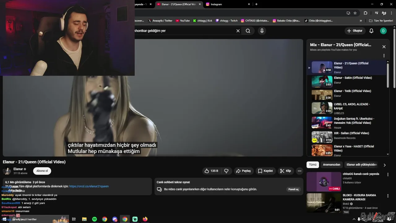Click the Abone ol subscribe button
This screenshot has width=396, height=223.
pyautogui.click(x=42, y=171)
